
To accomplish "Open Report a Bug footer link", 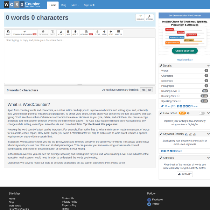I will (x=69, y=205).
